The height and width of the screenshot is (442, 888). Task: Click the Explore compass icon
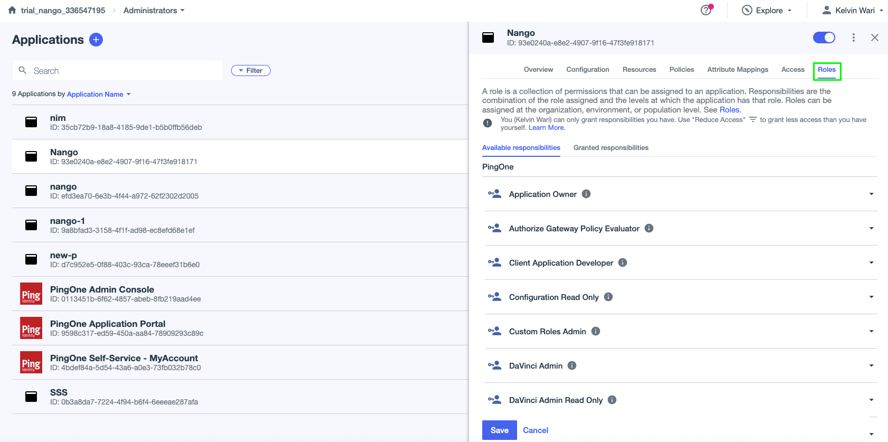pyautogui.click(x=747, y=10)
